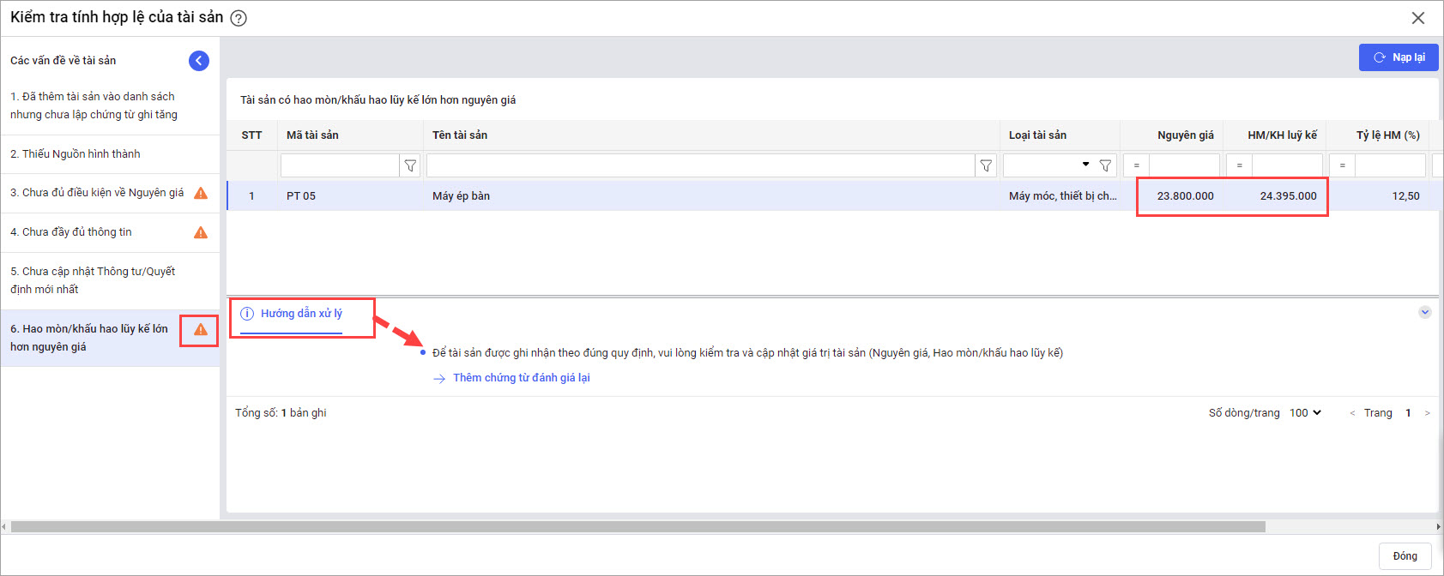Click the "Đóng" button
The width and height of the screenshot is (1444, 576).
pyautogui.click(x=1405, y=556)
